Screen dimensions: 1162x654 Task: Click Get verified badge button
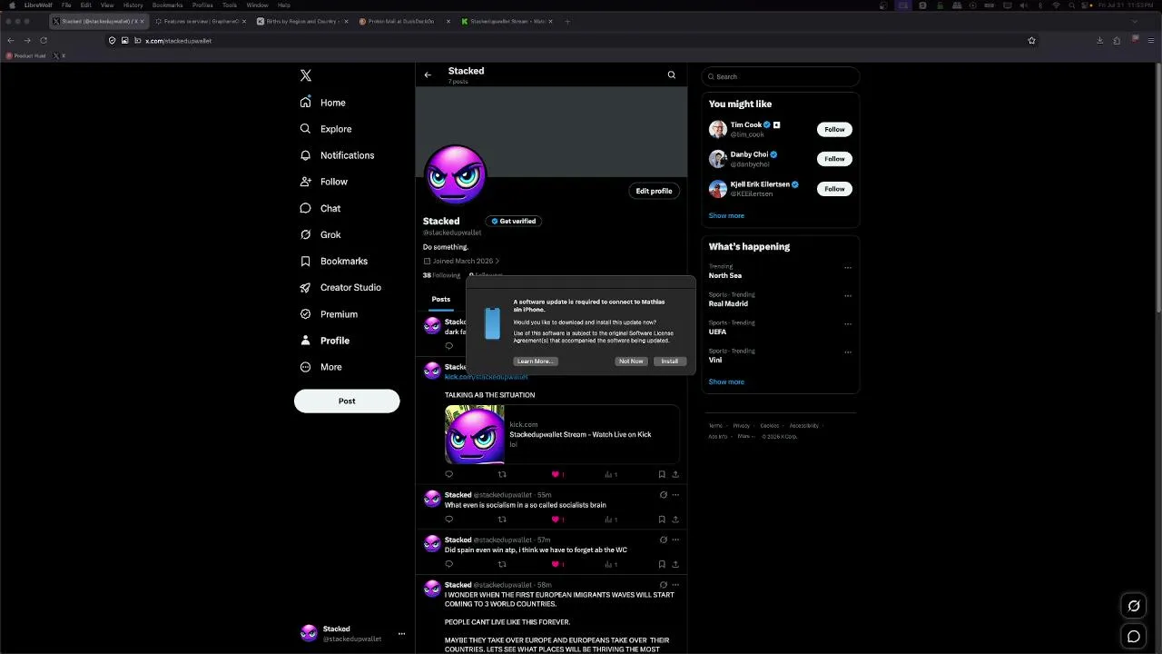tap(514, 221)
